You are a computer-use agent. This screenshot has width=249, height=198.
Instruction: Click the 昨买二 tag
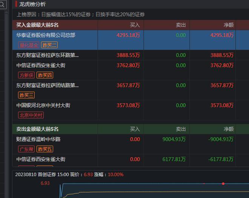49,45
